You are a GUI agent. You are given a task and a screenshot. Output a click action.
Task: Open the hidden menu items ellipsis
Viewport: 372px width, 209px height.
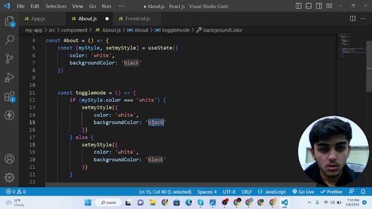(121, 6)
